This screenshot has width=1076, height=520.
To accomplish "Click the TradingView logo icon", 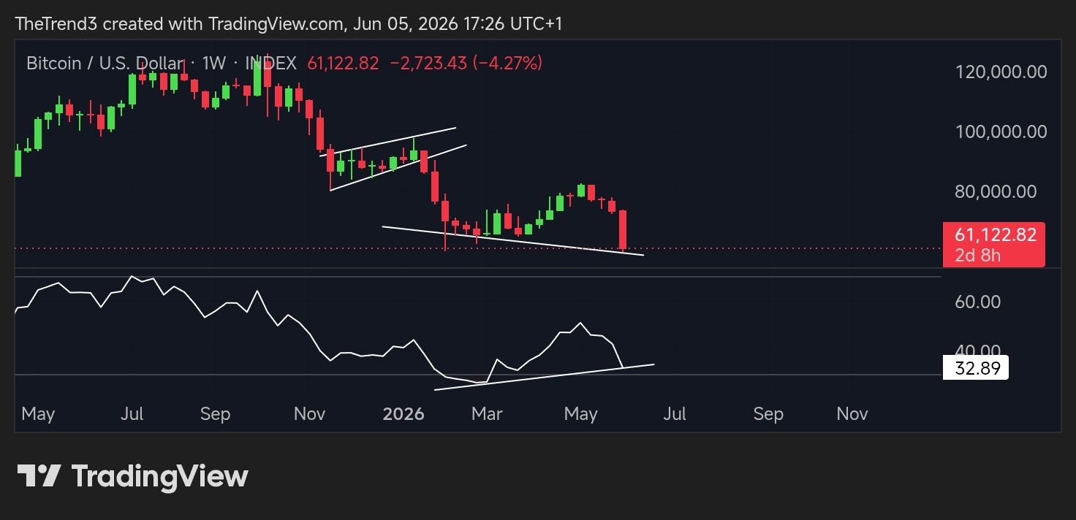I will click(39, 477).
